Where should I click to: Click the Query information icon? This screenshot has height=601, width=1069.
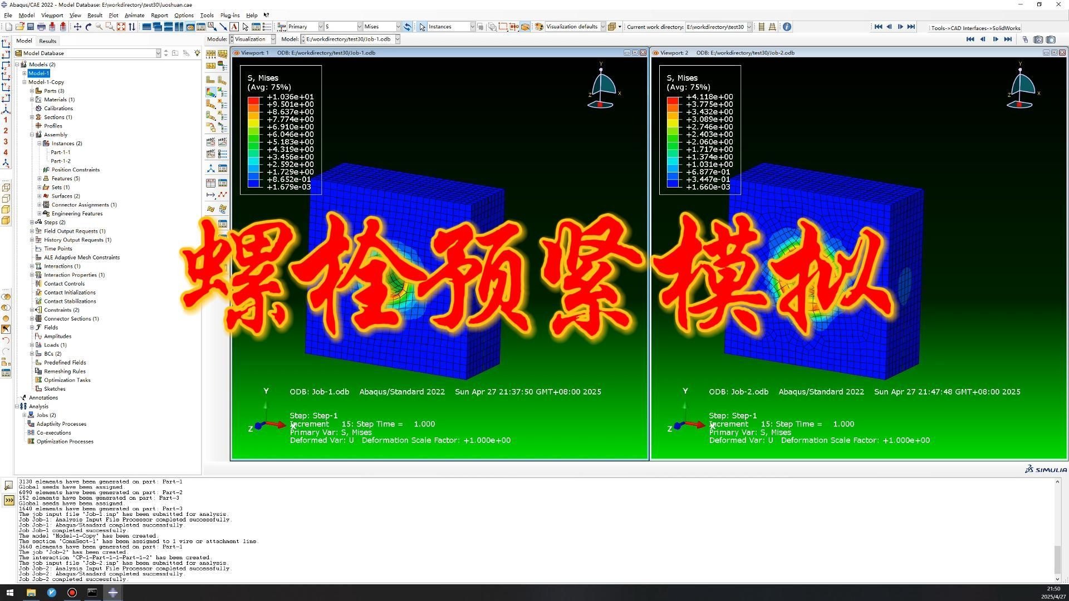coord(787,27)
